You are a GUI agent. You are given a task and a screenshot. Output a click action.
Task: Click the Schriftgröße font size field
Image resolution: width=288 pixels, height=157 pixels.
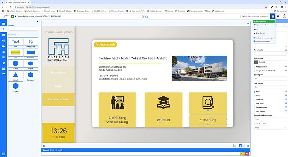270,78
